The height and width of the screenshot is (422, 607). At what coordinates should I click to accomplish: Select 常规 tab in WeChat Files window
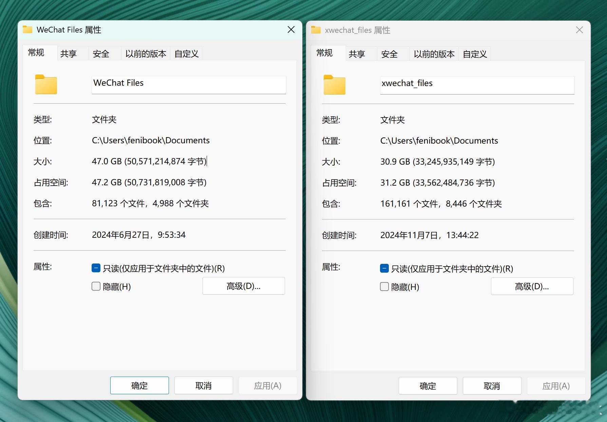click(40, 53)
